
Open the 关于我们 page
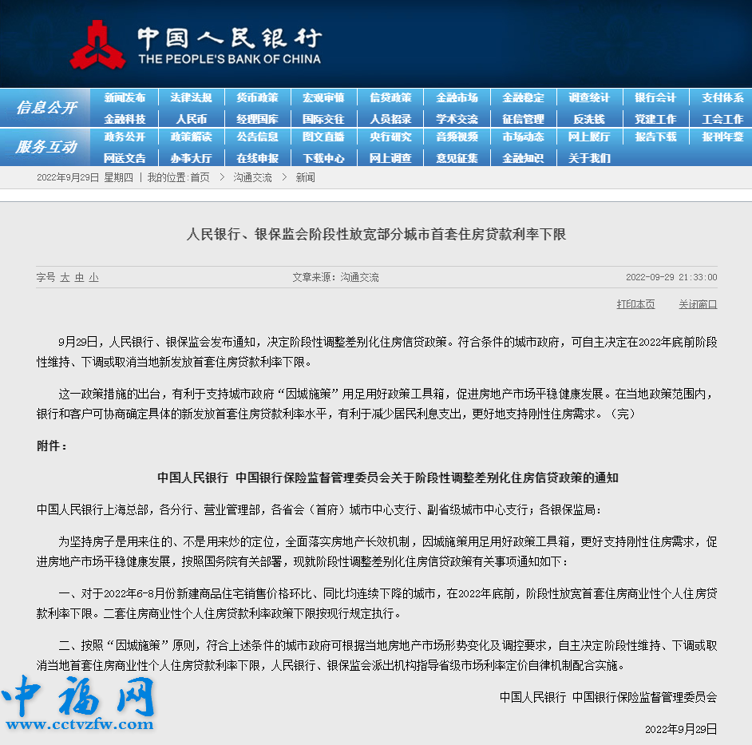pos(589,158)
